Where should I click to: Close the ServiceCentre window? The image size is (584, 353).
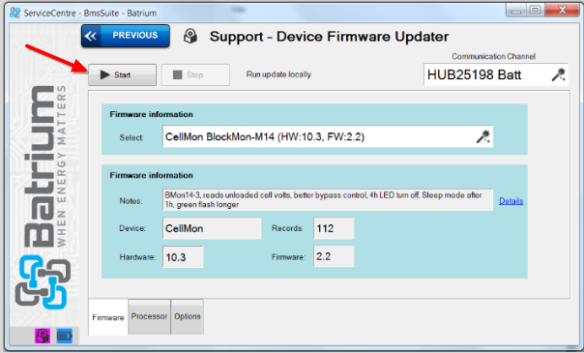click(x=562, y=10)
